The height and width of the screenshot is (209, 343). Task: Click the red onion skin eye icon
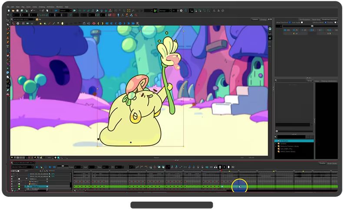point(94,23)
